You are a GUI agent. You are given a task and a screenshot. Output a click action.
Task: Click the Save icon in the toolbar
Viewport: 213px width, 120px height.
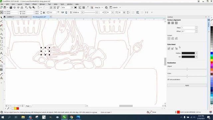click(x=11, y=7)
